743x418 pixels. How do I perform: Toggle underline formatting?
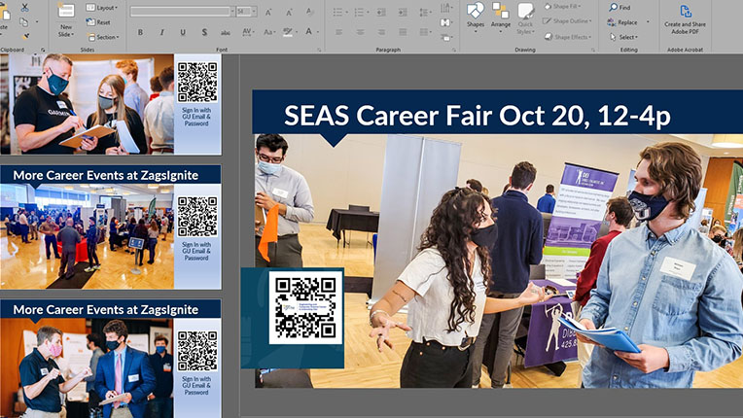coord(183,32)
